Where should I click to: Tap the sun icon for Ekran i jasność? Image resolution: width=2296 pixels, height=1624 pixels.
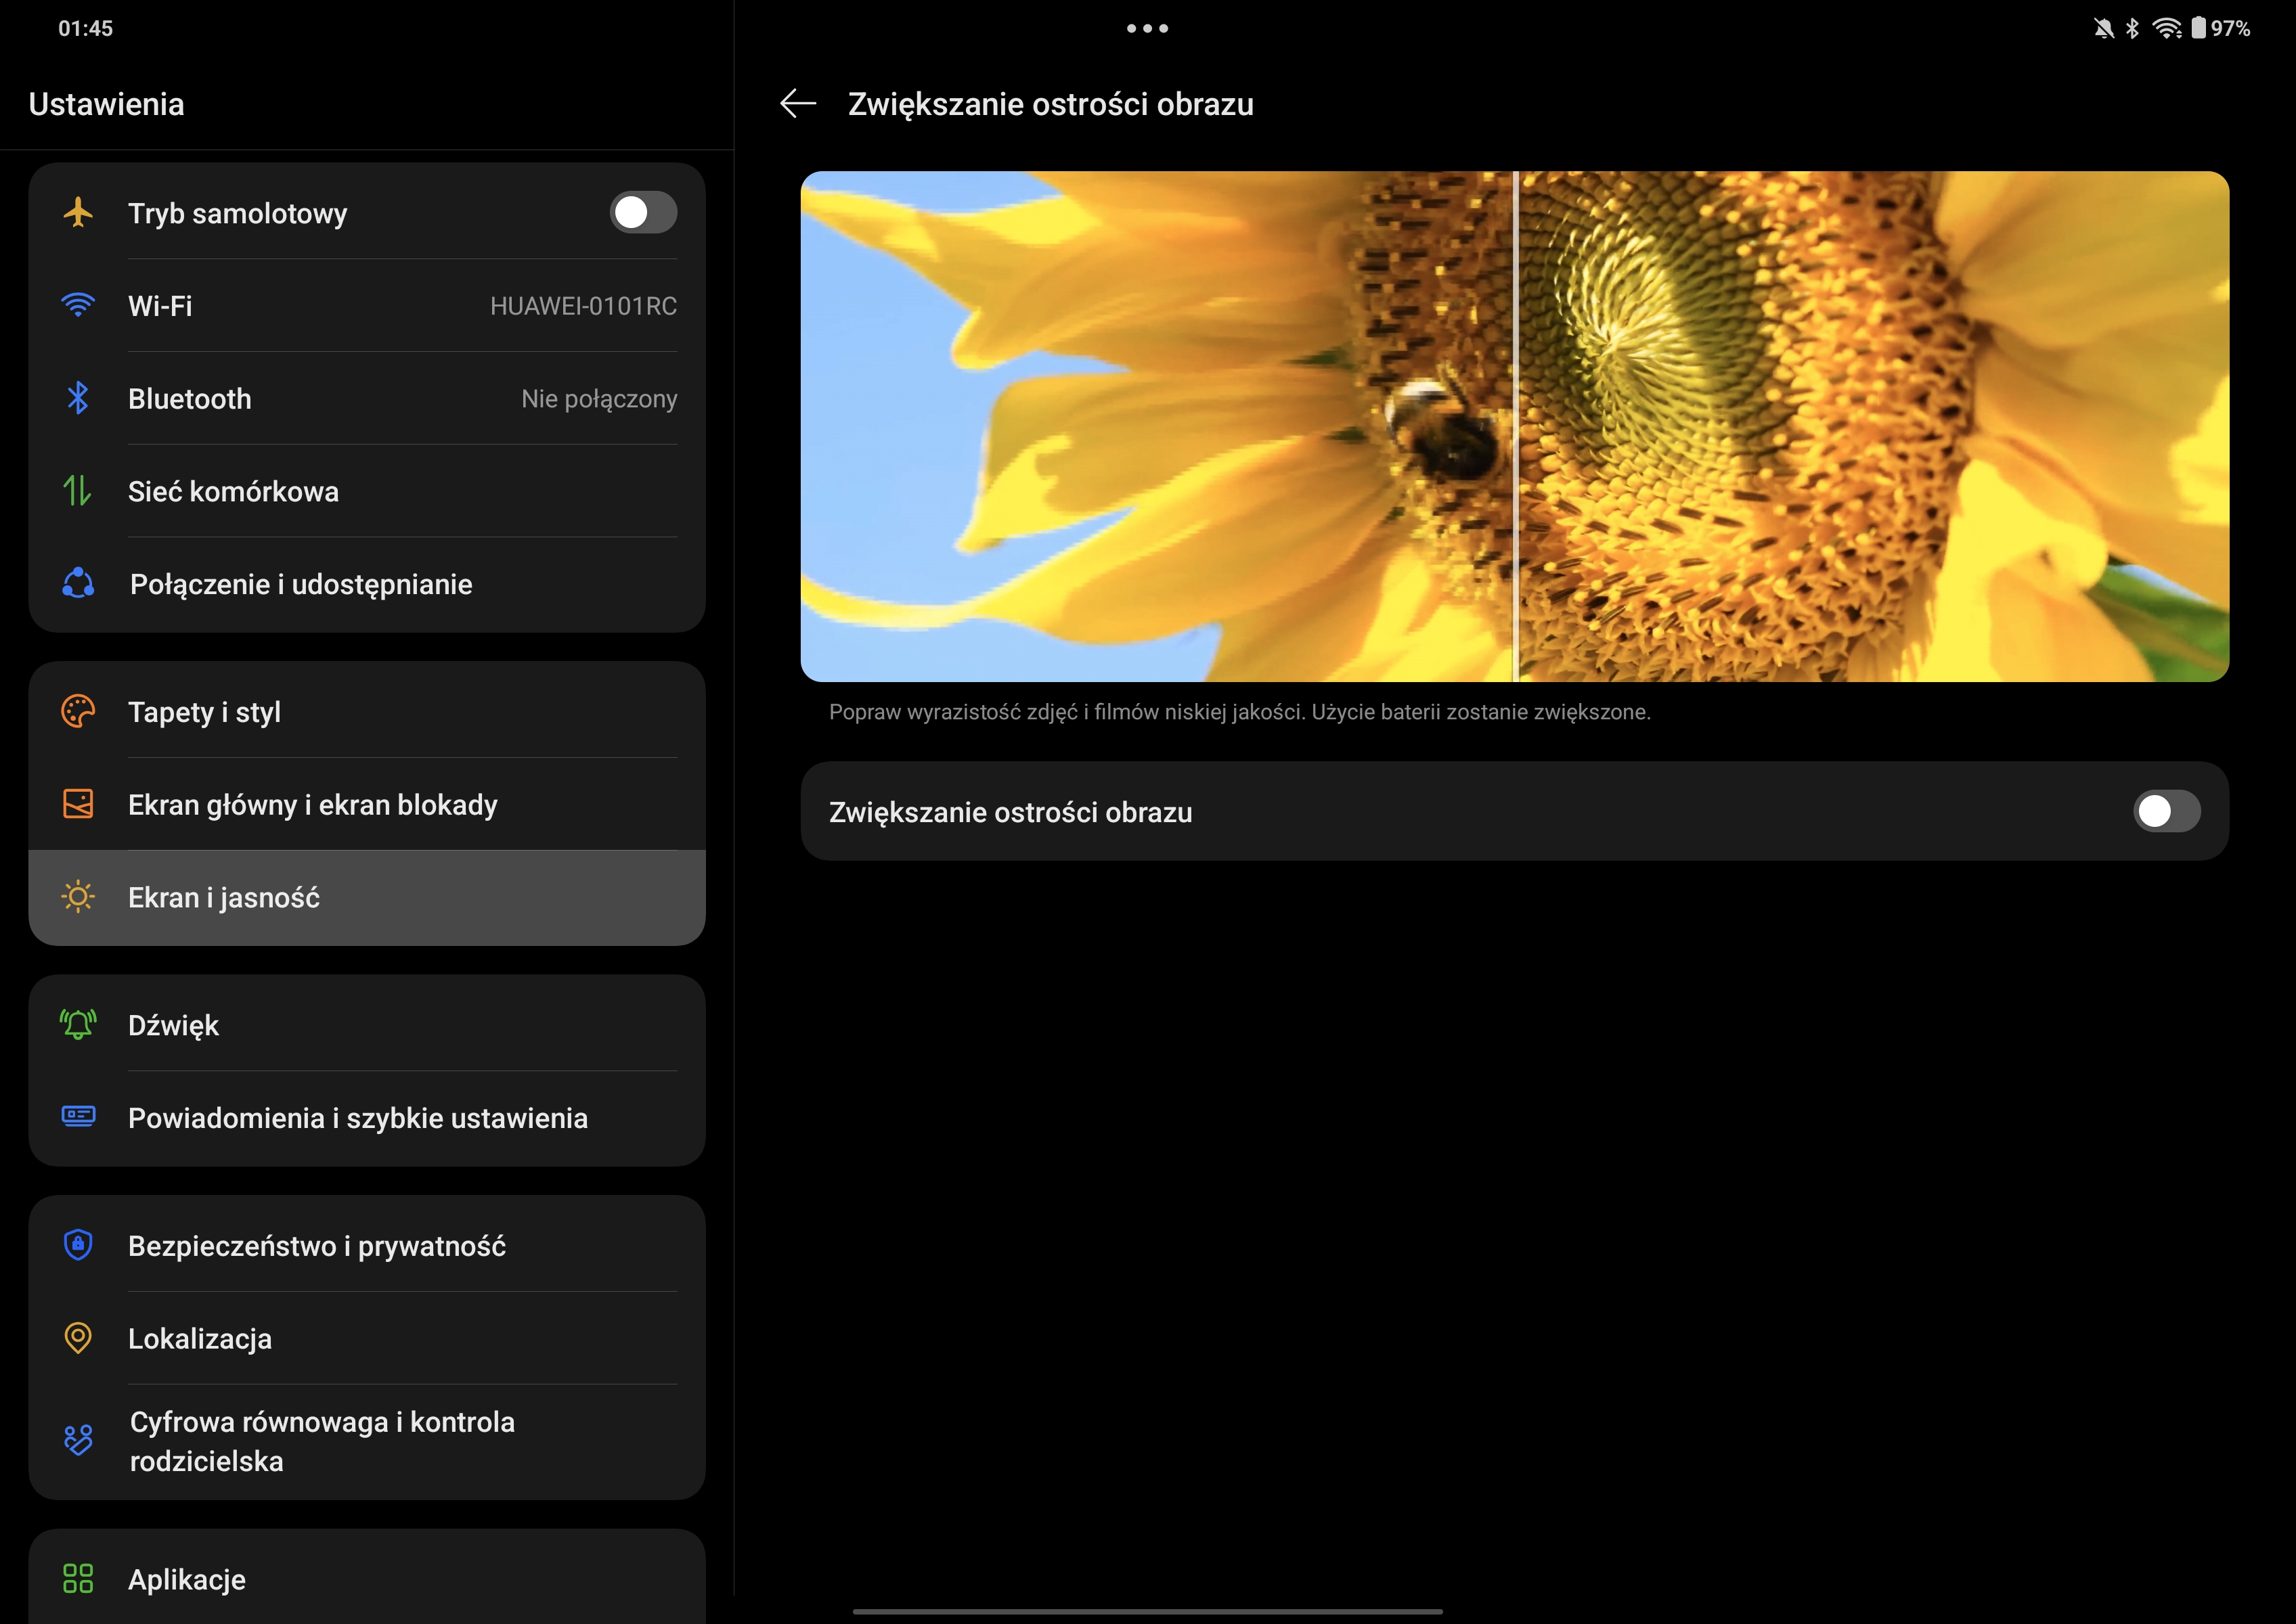[x=78, y=897]
